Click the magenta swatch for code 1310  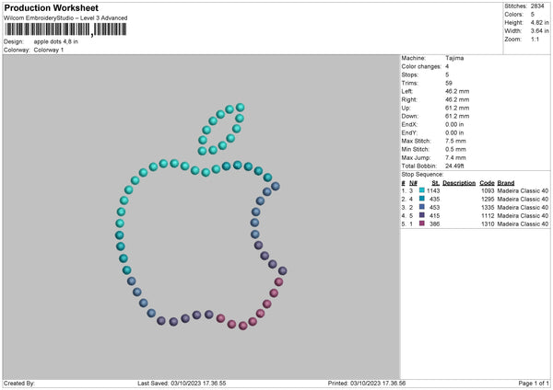point(422,224)
